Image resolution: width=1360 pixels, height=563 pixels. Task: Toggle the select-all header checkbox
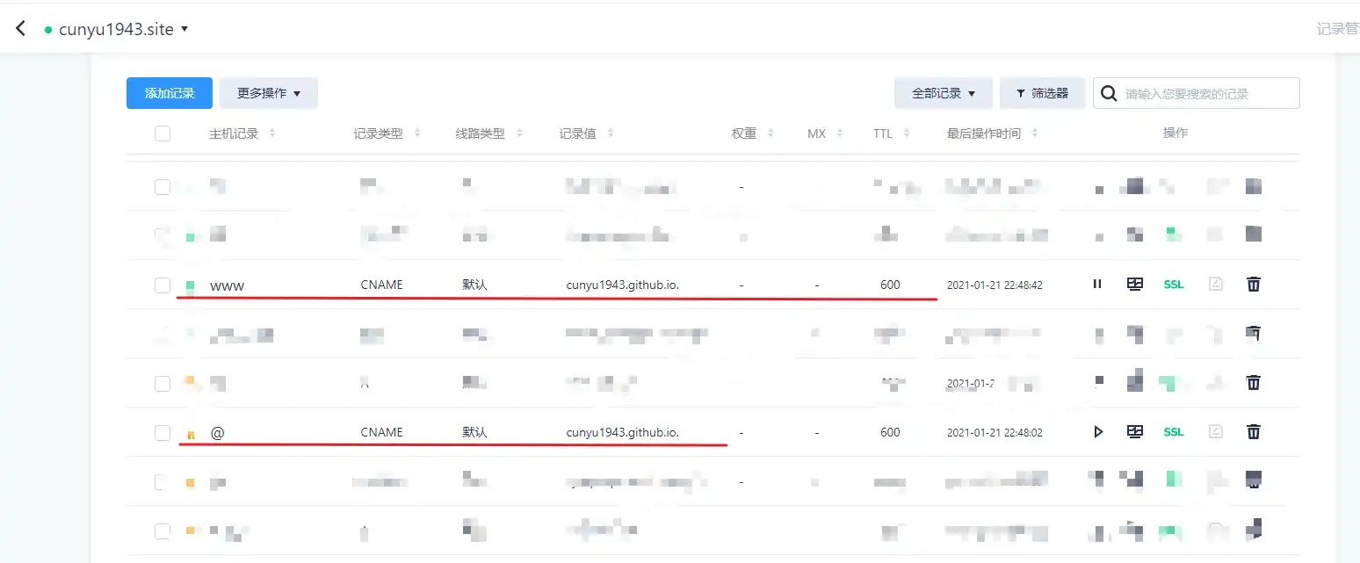point(163,134)
